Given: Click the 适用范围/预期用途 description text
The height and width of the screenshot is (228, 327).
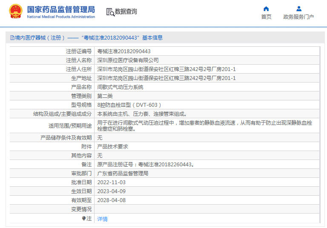Looking at the screenshot, I should coord(204,125).
